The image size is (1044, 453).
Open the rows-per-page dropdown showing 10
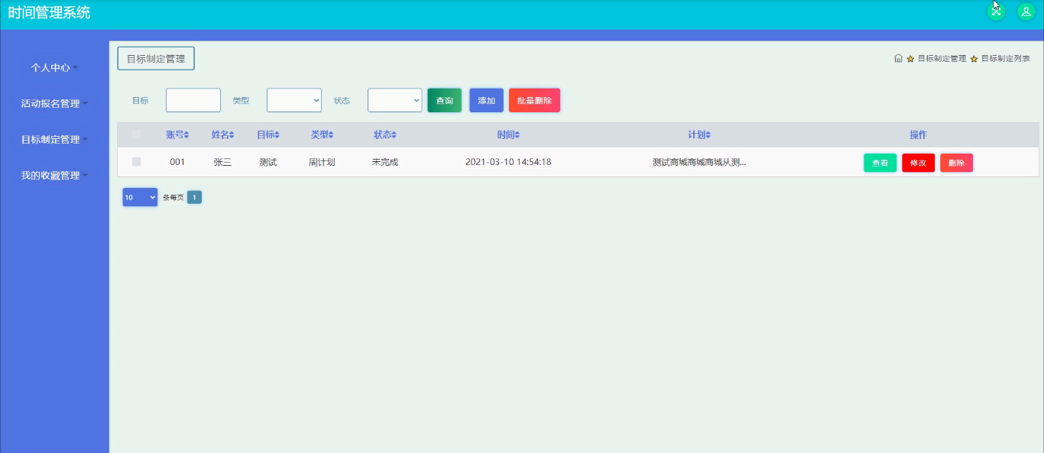click(x=140, y=197)
